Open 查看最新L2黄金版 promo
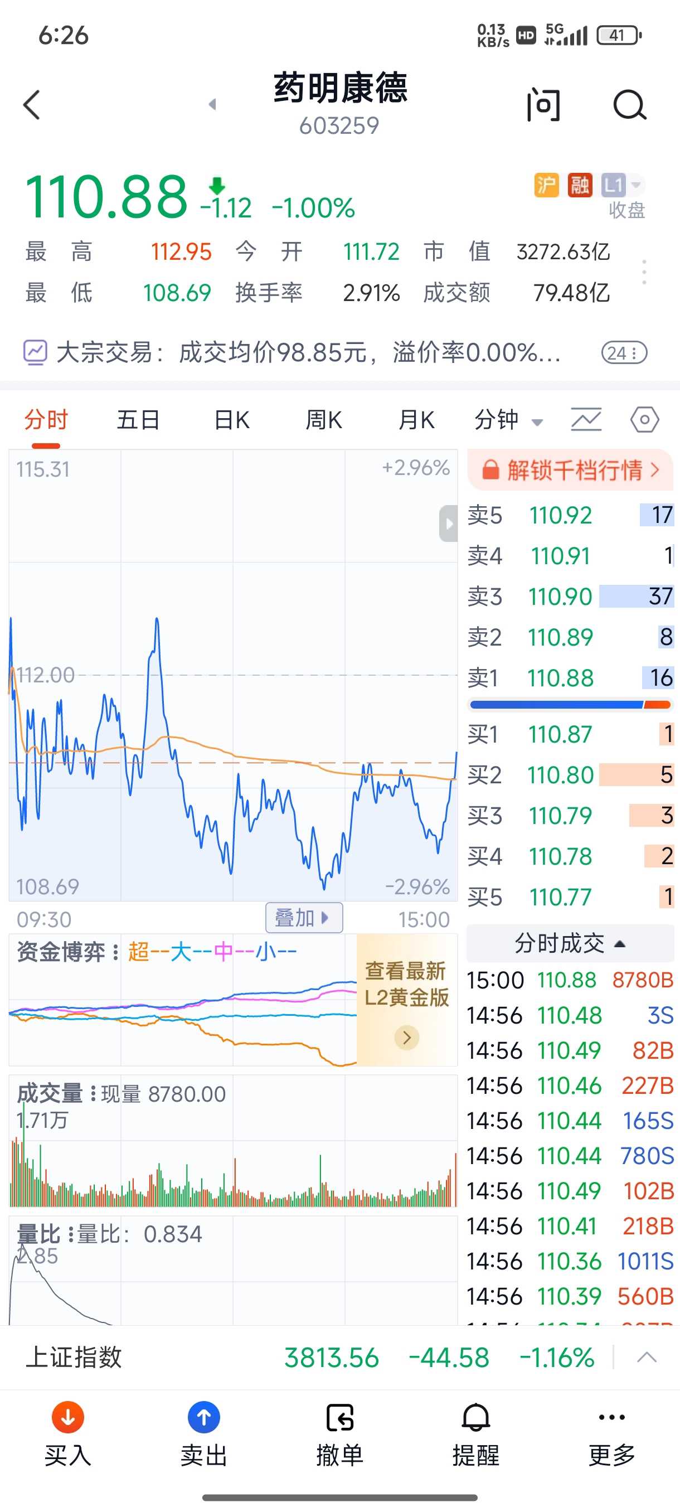The image size is (680, 1512). [x=406, y=999]
